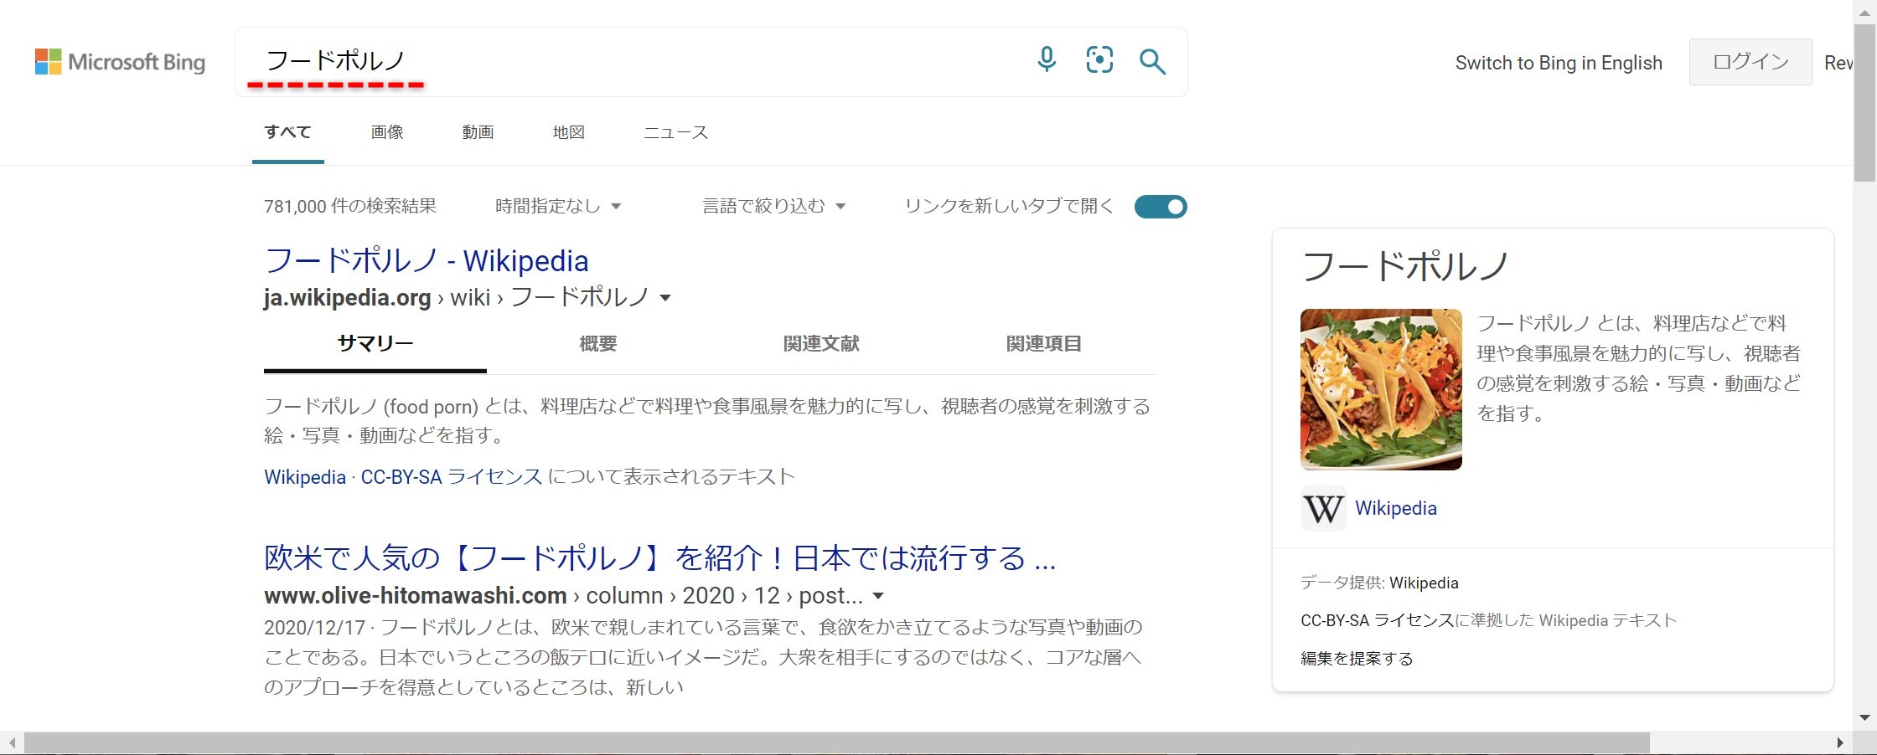Open the '欧米で人気の【フードポルノ】を紹介' result
The width and height of the screenshot is (1877, 755).
659,558
